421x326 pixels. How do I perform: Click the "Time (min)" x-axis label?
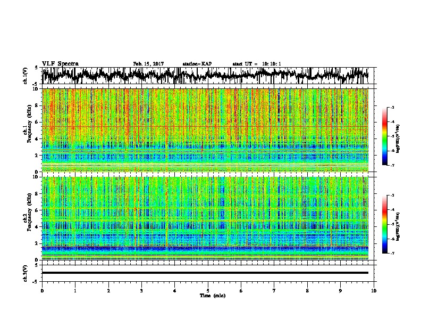tap(213, 296)
